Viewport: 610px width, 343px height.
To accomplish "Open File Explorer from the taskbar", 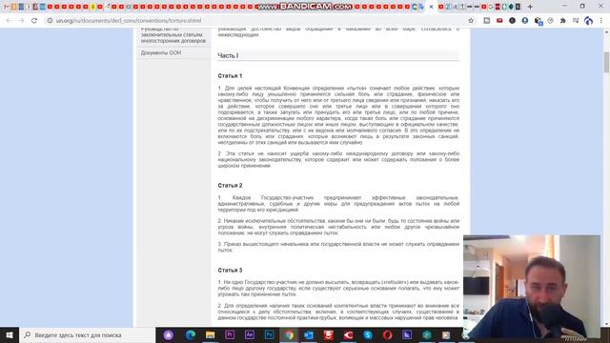I will pos(210,334).
